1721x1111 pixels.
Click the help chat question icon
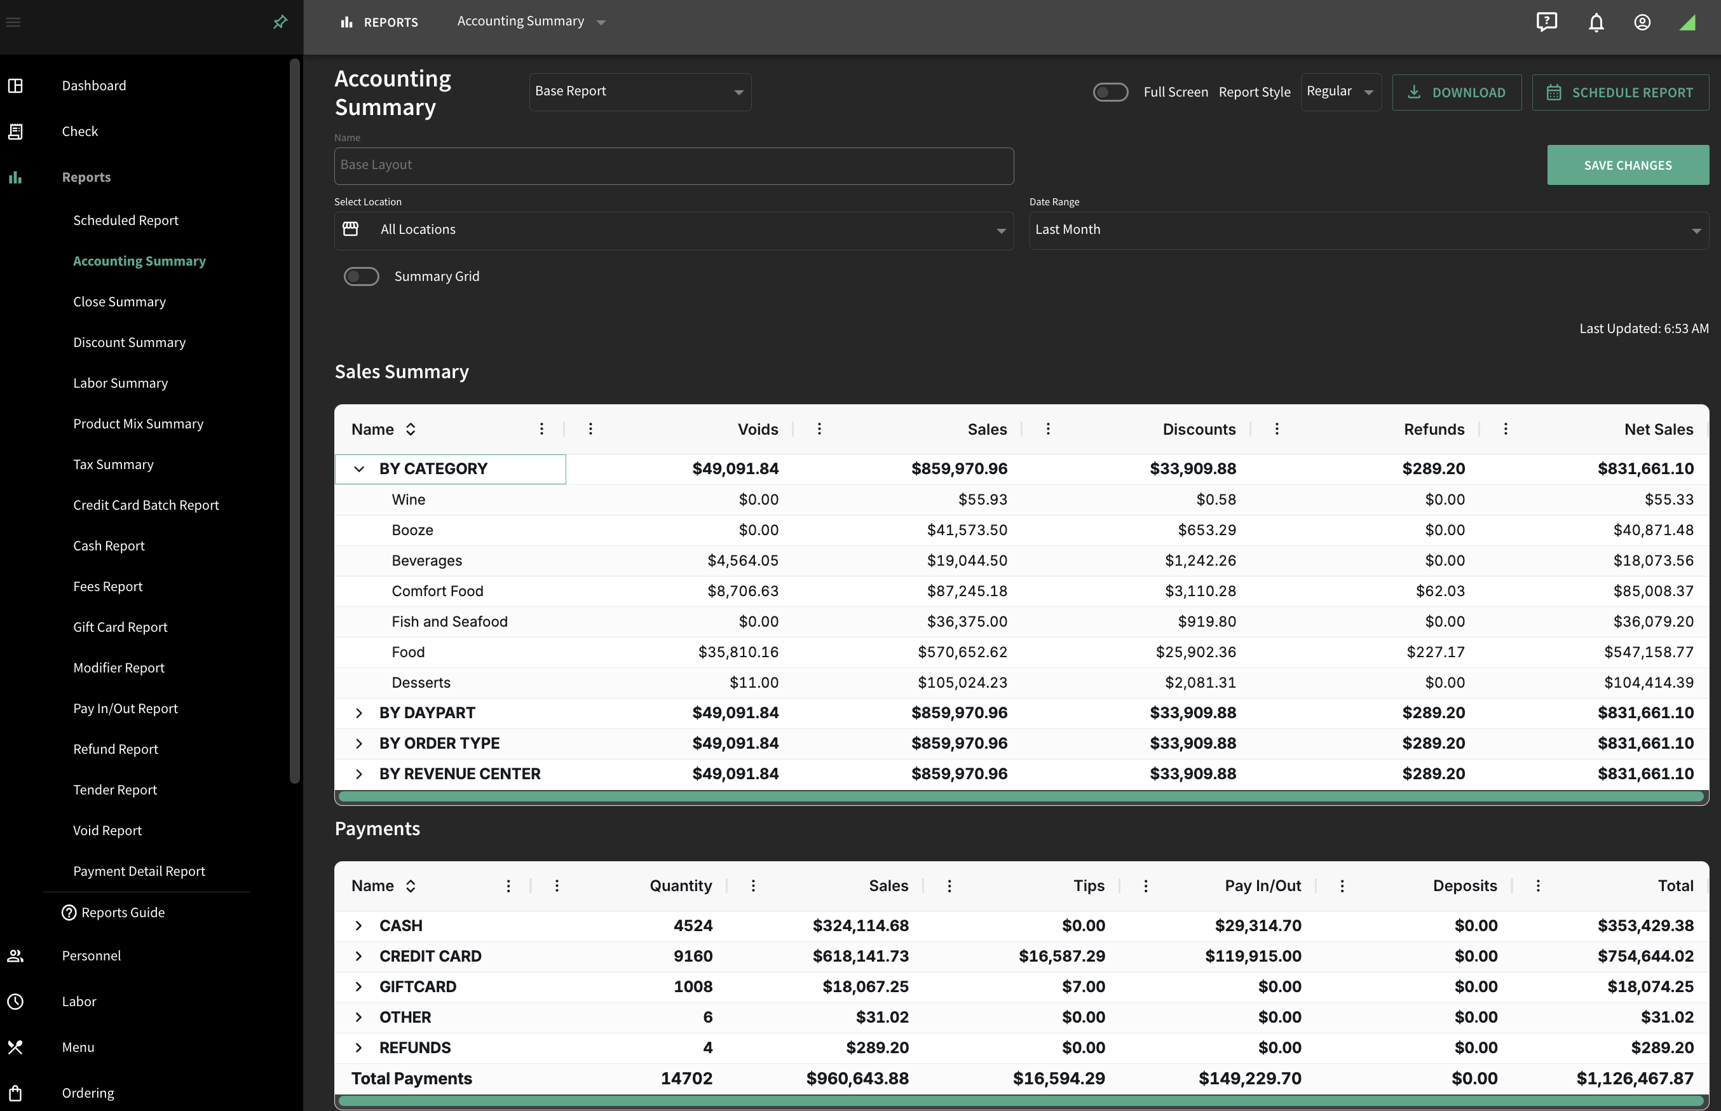coord(1546,22)
